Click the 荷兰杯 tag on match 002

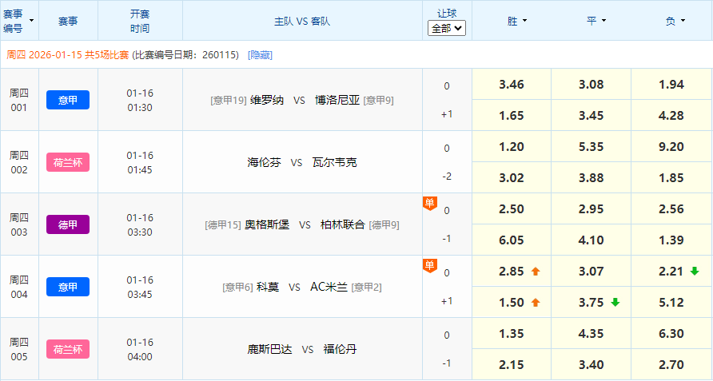68,162
